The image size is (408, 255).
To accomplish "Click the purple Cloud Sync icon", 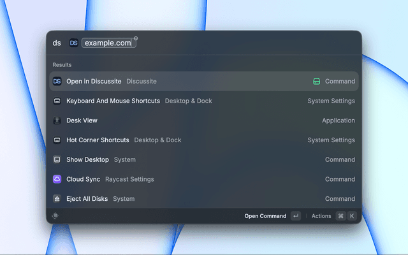I will coord(57,179).
